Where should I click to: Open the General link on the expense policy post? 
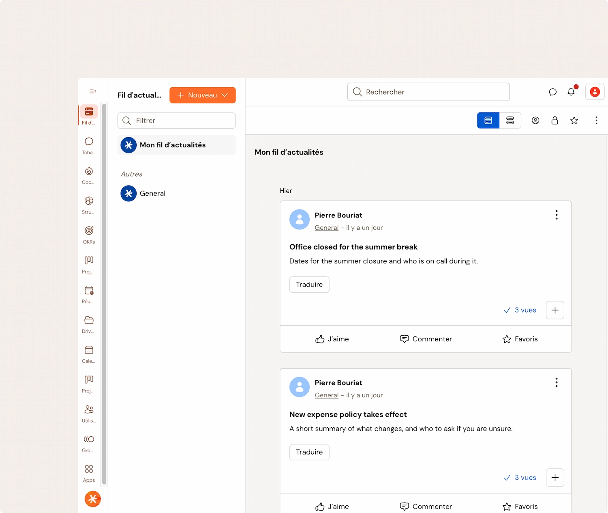point(327,395)
